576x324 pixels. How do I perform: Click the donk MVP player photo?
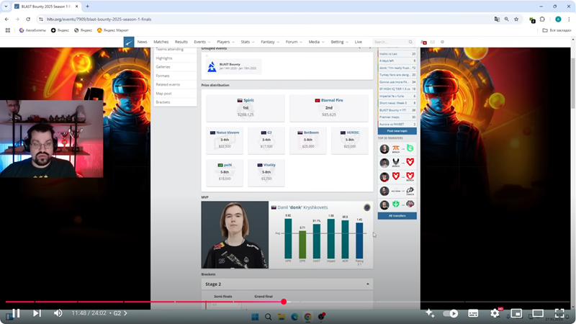click(235, 235)
